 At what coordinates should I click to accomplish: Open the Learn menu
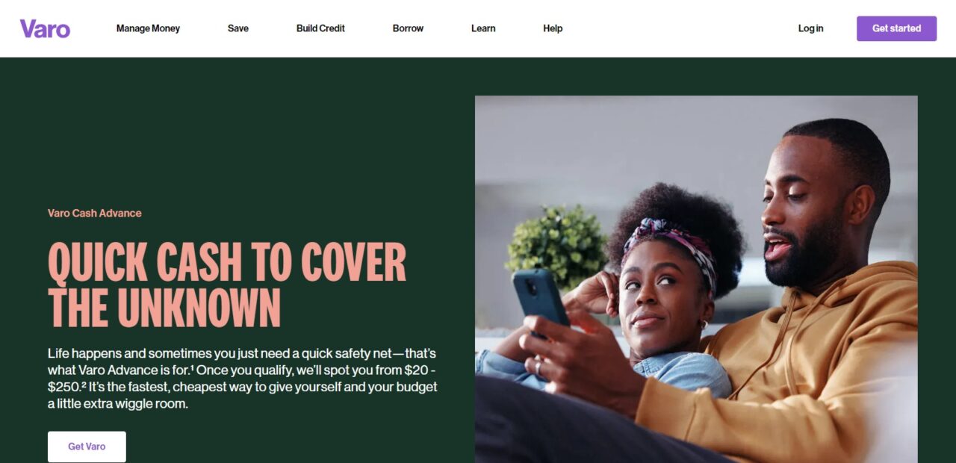(x=483, y=28)
